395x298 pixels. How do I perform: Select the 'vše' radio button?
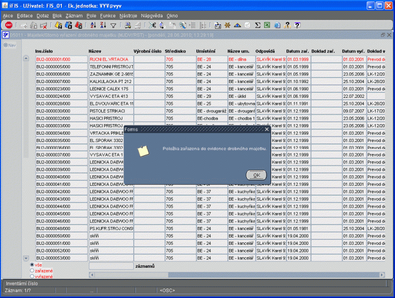tap(32, 265)
